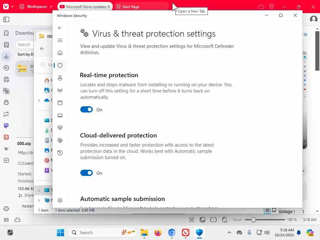The image size is (320, 240).
Task: Open the Vivaldi Reading List panel
Action: click(x=6, y=44)
